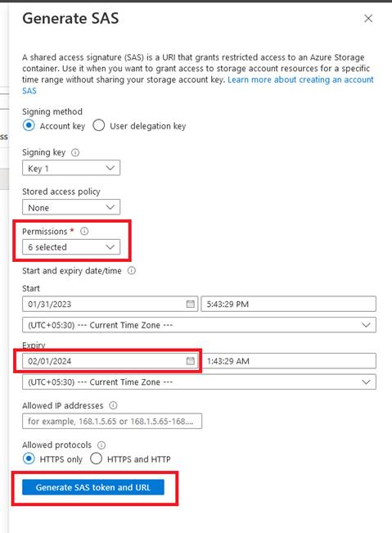
Task: Show Start and expiry info icon
Action: coord(132,270)
